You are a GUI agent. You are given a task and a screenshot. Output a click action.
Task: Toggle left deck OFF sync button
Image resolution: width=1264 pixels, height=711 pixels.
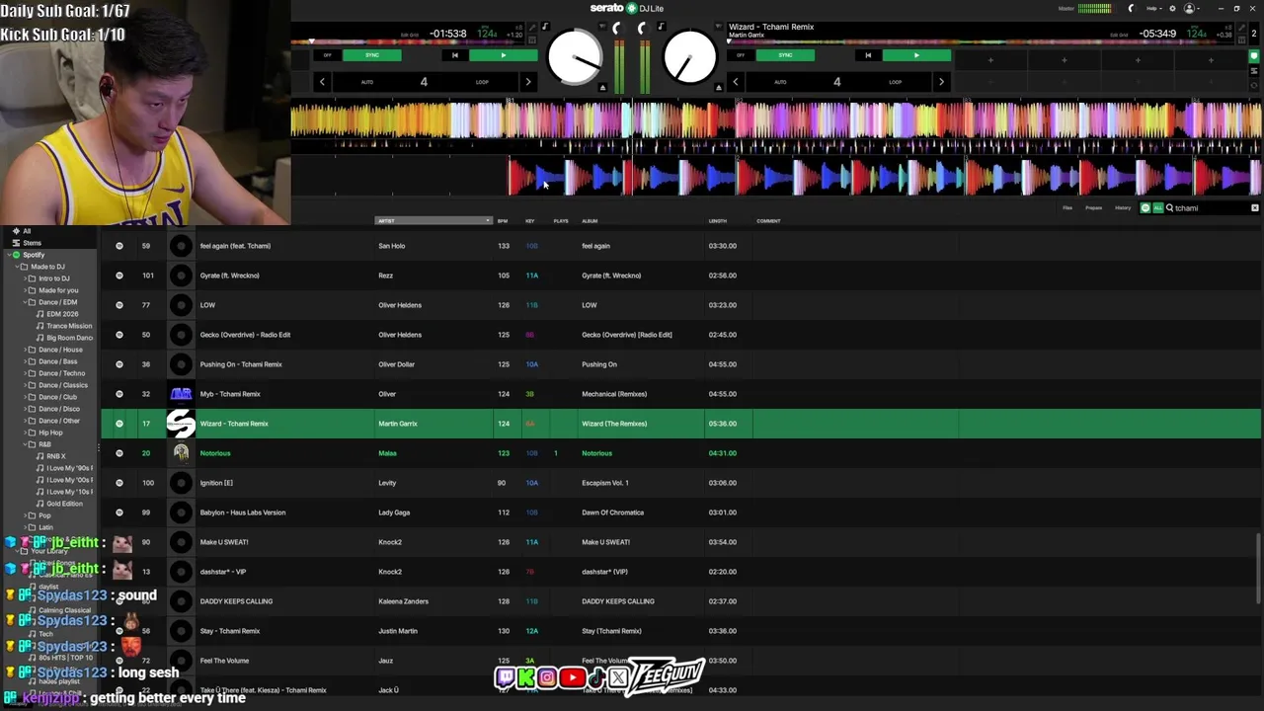(328, 55)
